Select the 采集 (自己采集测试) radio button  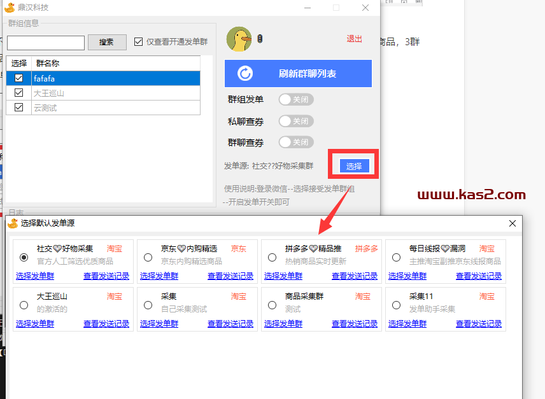point(148,305)
